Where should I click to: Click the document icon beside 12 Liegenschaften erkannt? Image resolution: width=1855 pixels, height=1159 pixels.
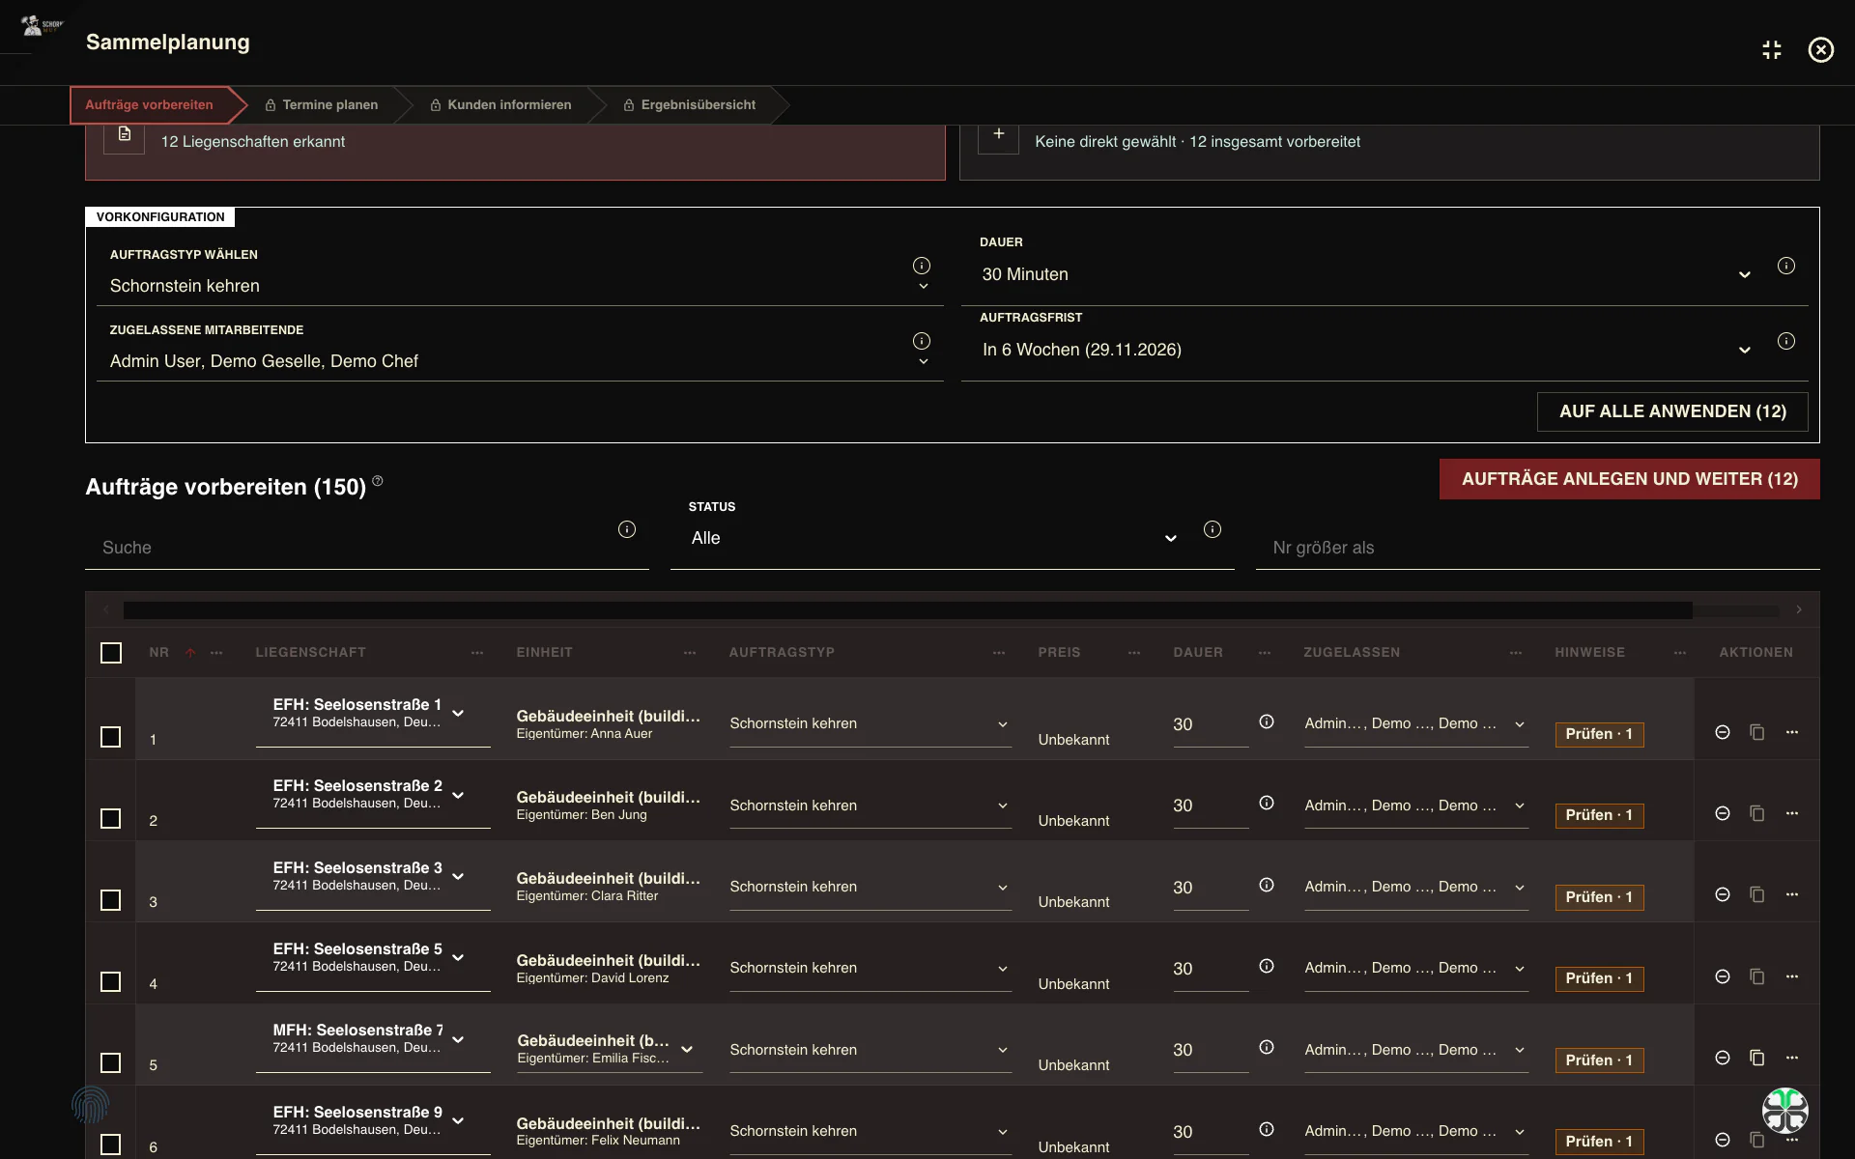point(125,134)
